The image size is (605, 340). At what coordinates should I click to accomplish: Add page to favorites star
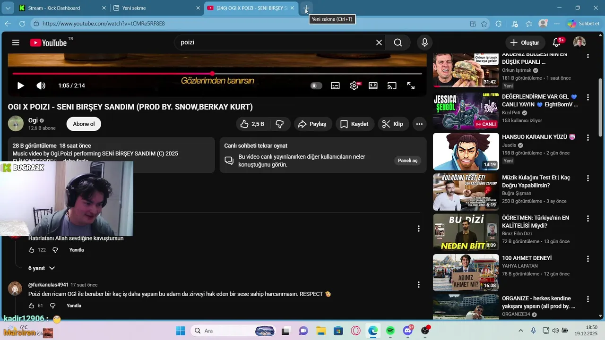pos(484,24)
